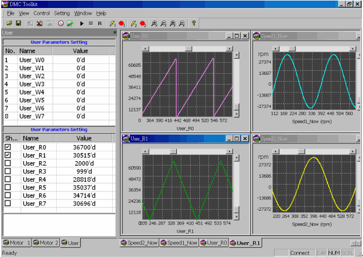
Task: Click the R button in toolbar
Action: click(100, 23)
